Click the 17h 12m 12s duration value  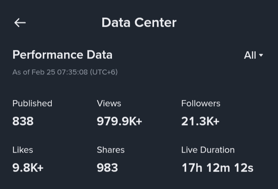click(x=217, y=168)
